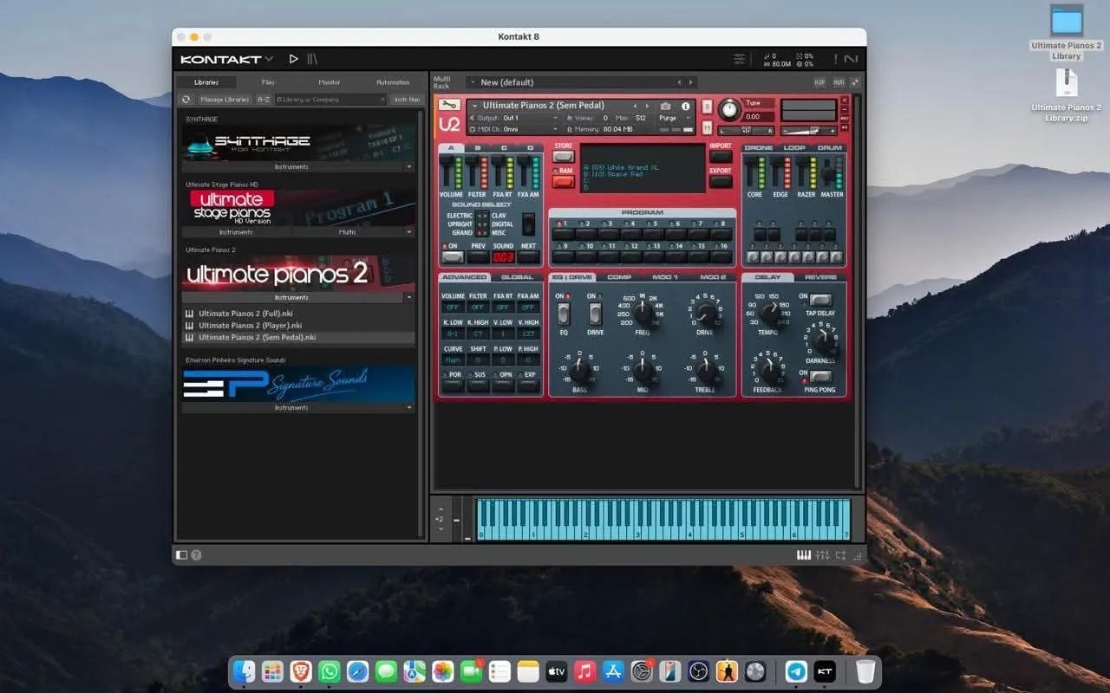Switch to the Automation tab
Image resolution: width=1110 pixels, height=693 pixels.
(393, 82)
